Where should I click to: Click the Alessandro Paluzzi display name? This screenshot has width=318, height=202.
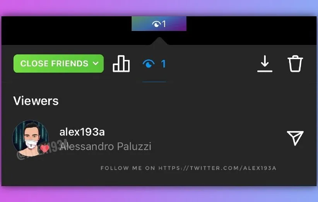[106, 146]
